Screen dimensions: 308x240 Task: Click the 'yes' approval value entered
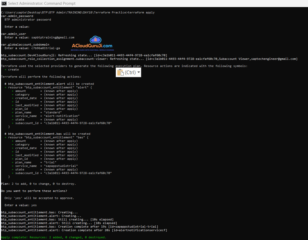(x=34, y=205)
